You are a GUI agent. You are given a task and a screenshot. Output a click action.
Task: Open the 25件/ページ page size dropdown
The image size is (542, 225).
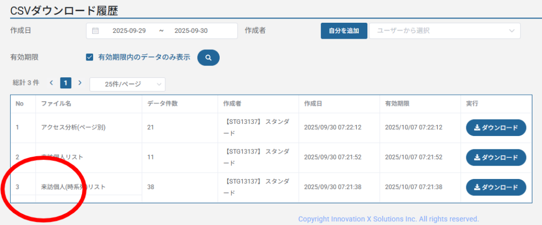(128, 84)
